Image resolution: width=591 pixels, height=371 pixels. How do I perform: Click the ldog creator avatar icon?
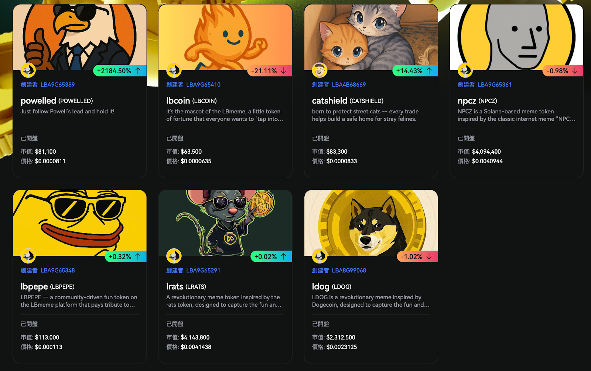[x=320, y=256]
